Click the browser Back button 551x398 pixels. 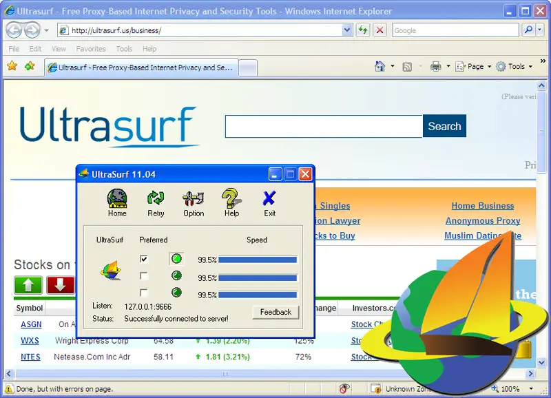click(14, 30)
